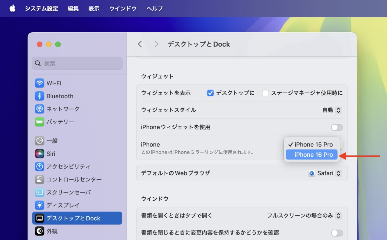Screen dimensions: 387x240
Task: Select 外観 label in sidebar
Action: [52, 231]
